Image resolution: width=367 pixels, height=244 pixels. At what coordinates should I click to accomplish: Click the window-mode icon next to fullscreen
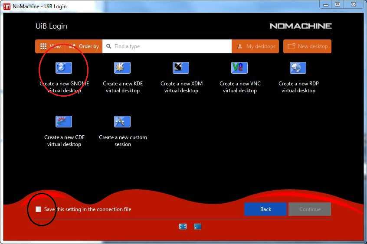coord(197,227)
